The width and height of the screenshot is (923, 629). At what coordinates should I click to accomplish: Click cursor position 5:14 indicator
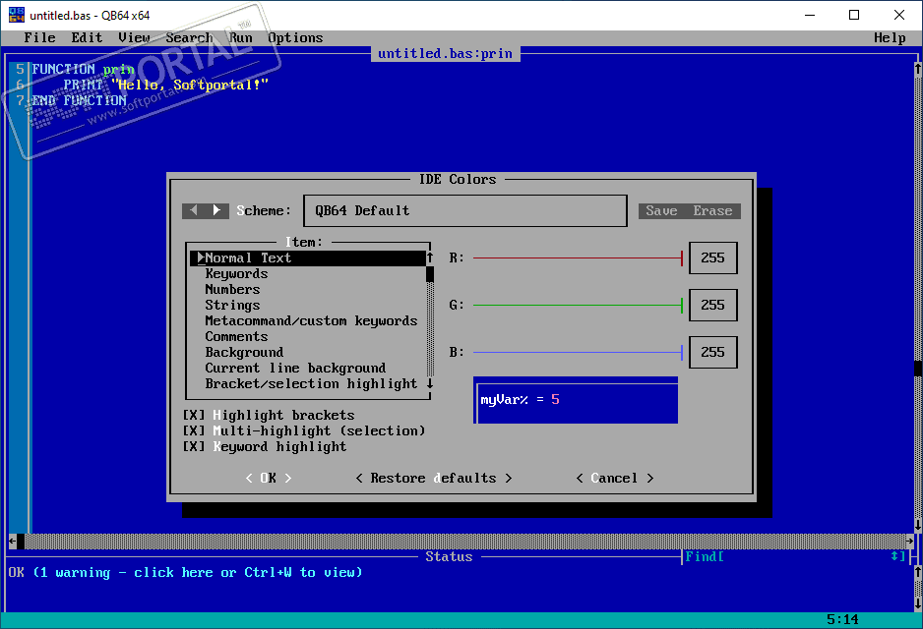pos(842,619)
